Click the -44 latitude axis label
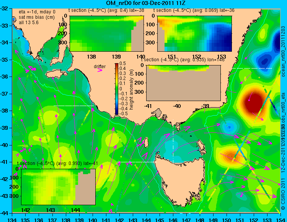 coord(5,213)
